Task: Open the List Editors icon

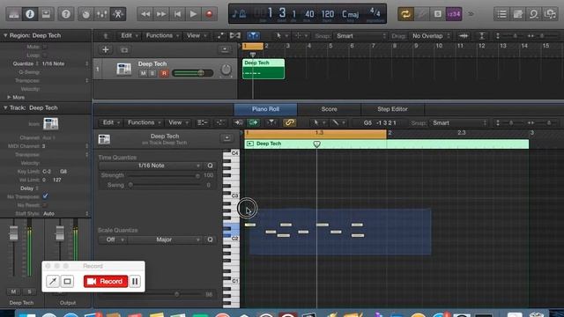Action: (501, 14)
